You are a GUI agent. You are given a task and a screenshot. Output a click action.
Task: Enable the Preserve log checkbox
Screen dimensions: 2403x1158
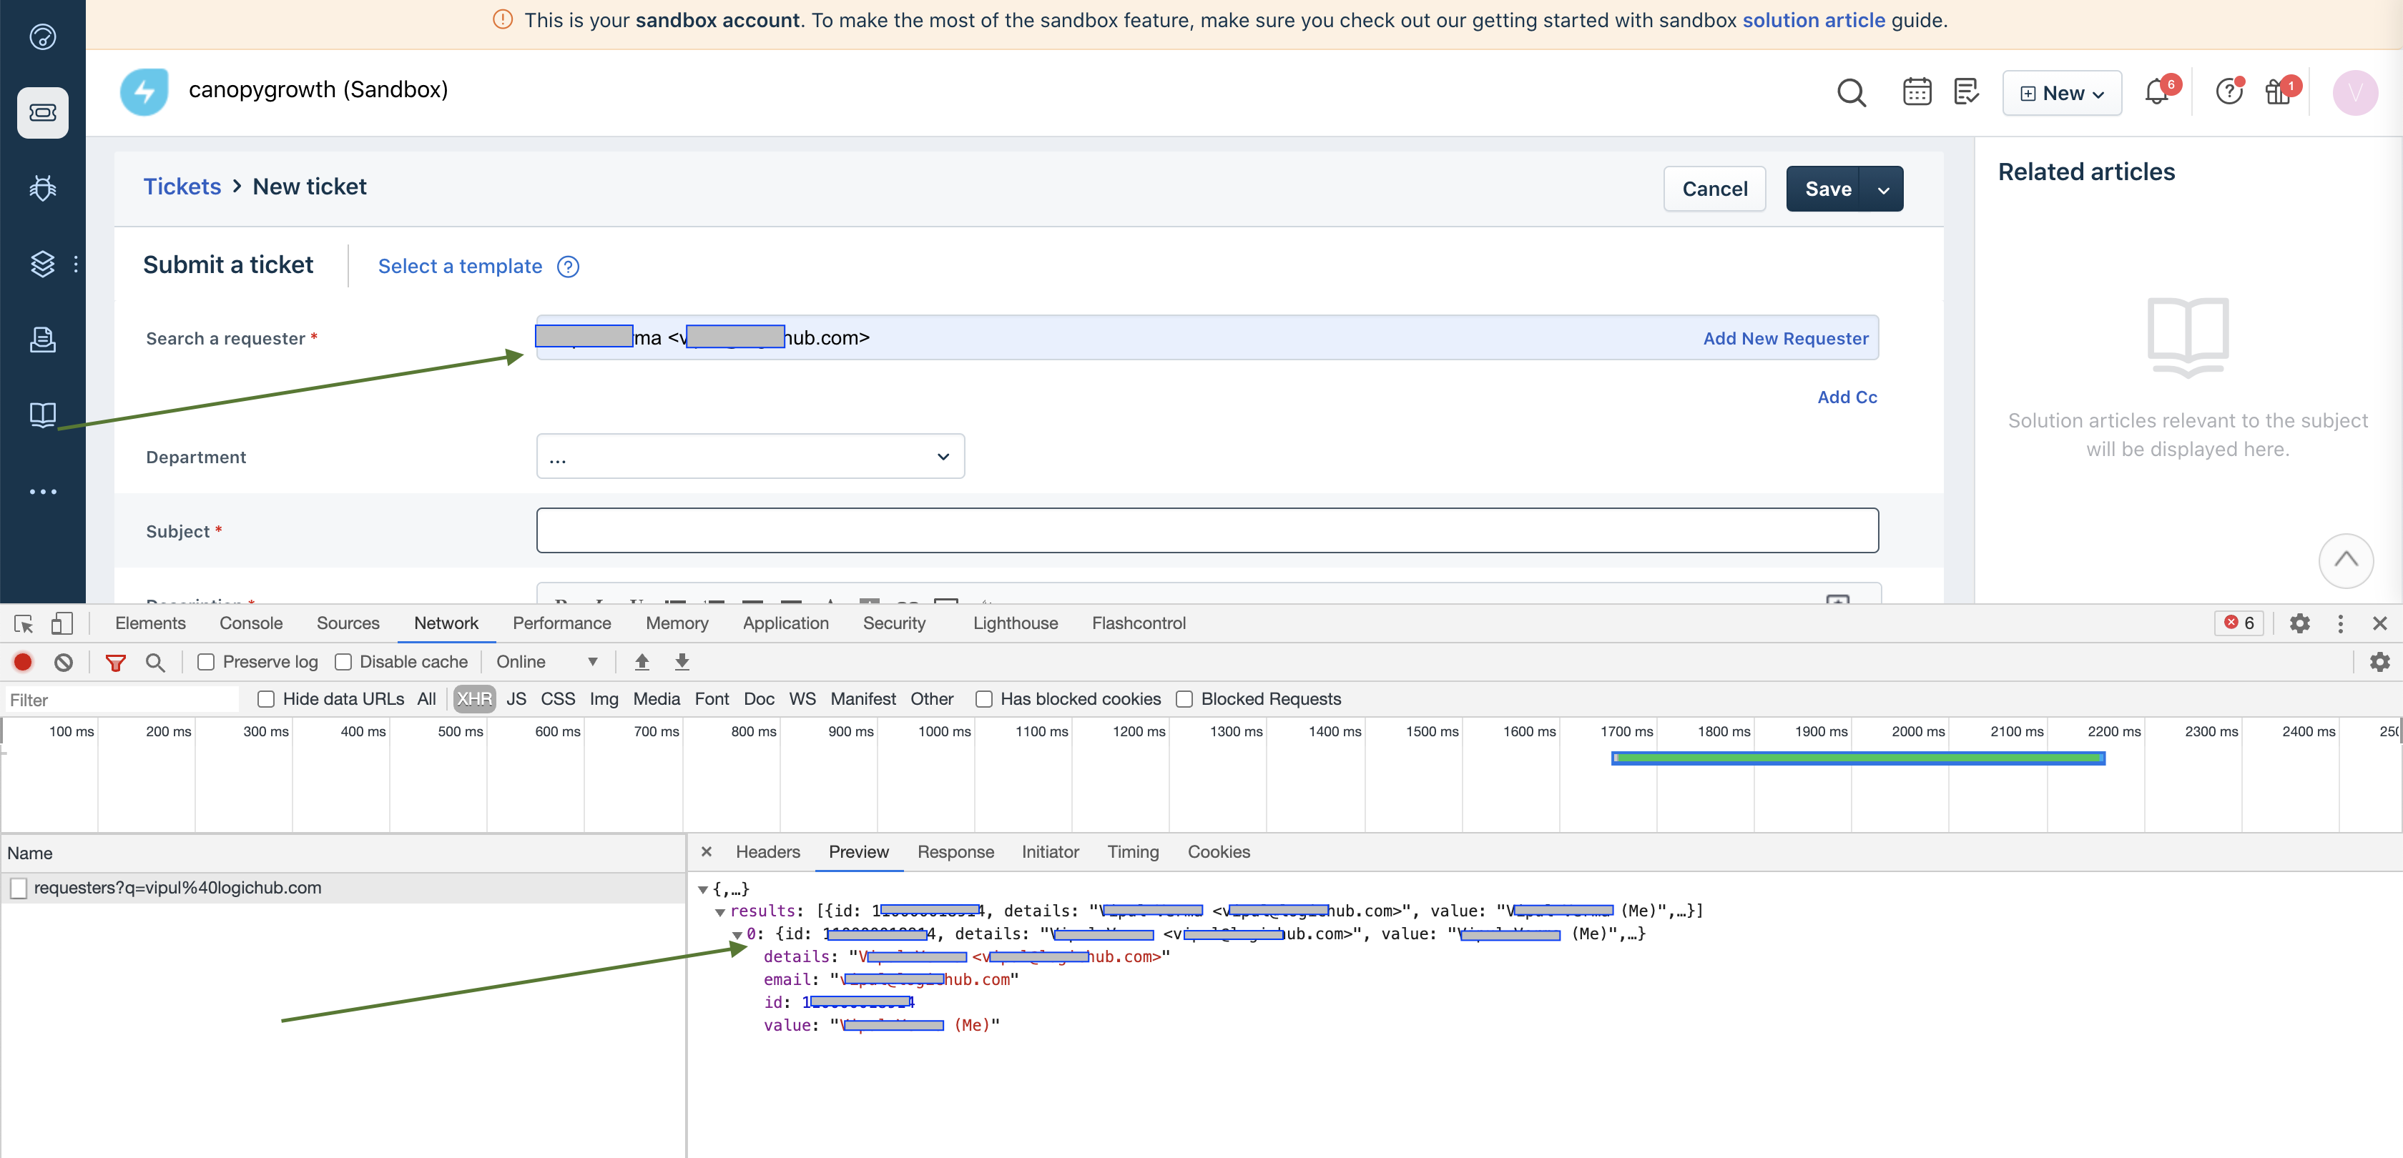pyautogui.click(x=206, y=662)
